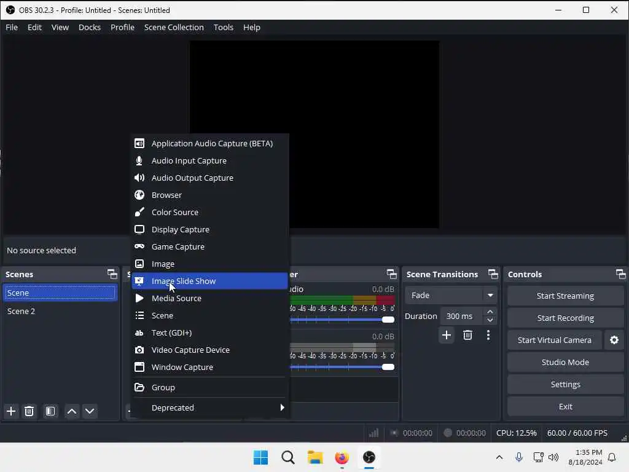Click Start Recording button
Image resolution: width=629 pixels, height=472 pixels.
pos(565,318)
